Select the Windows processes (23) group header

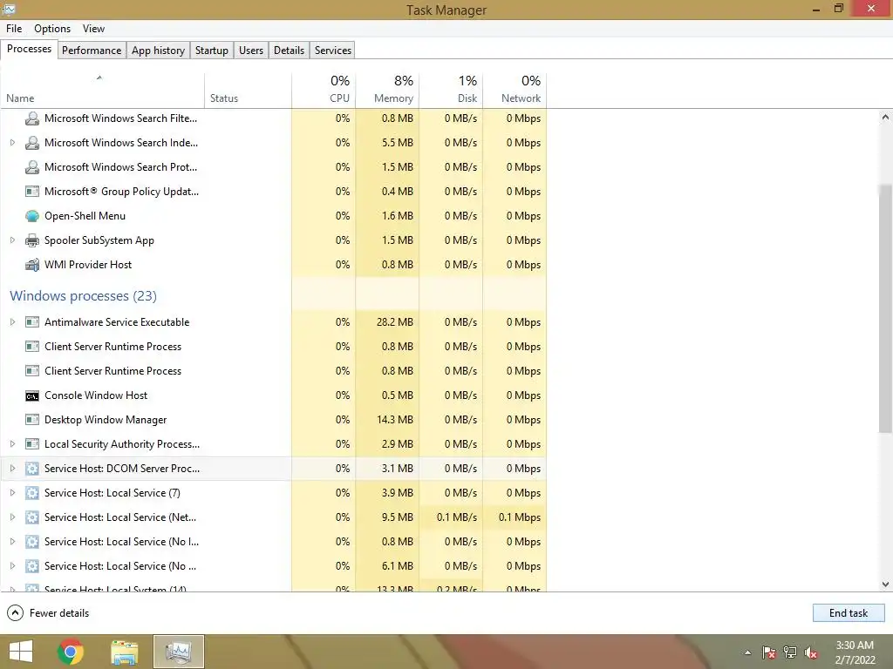pos(83,296)
